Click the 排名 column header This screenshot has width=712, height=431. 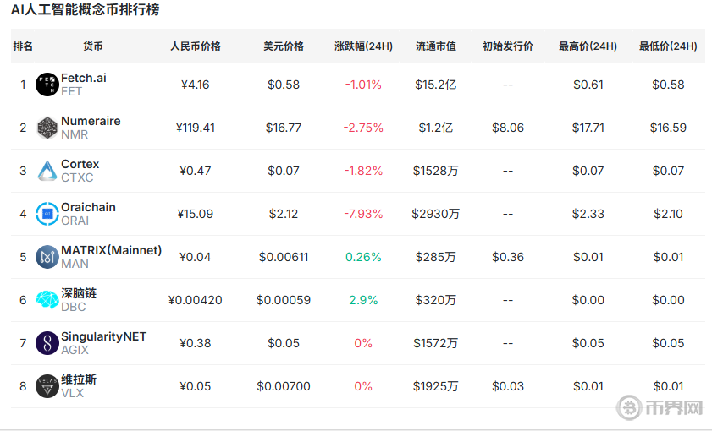click(x=23, y=46)
